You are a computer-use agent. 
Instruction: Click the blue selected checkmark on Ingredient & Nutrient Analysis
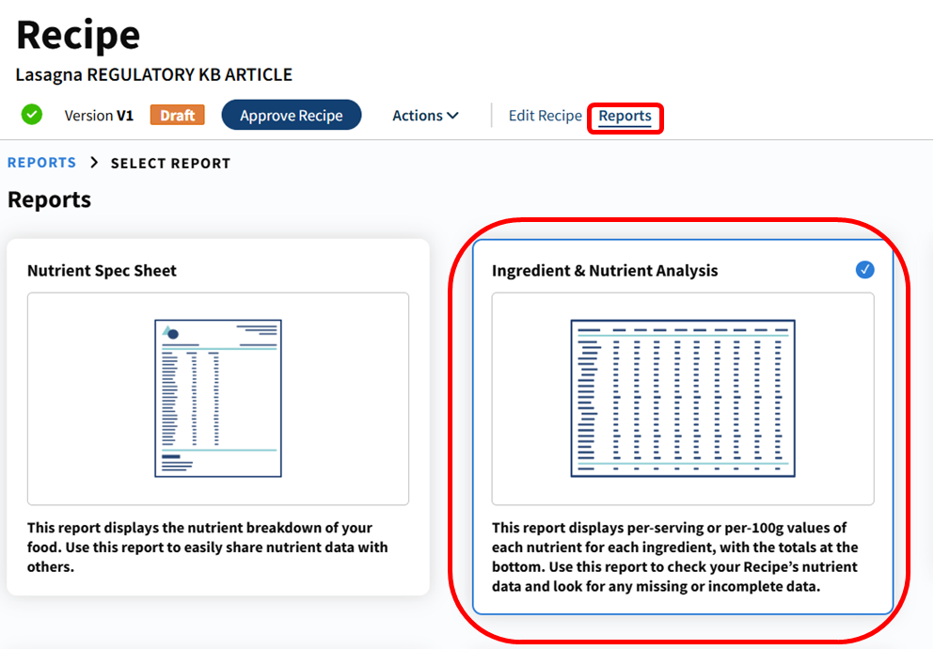(864, 270)
